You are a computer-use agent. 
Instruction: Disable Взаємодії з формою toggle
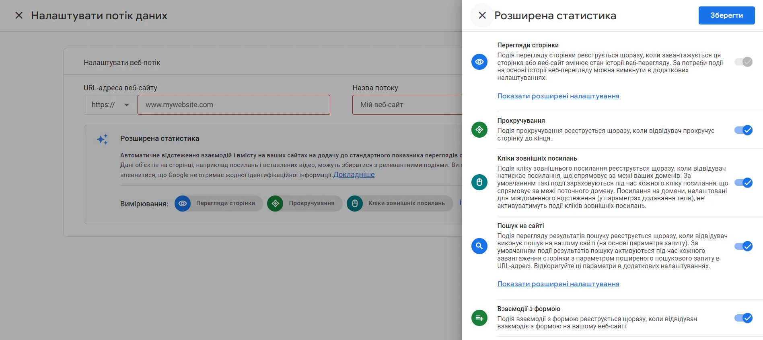point(743,318)
